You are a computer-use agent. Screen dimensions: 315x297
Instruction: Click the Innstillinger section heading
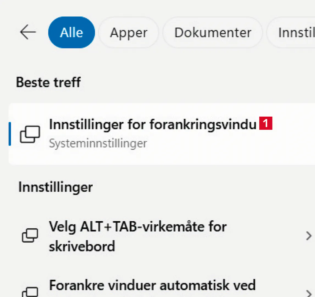pyautogui.click(x=56, y=187)
